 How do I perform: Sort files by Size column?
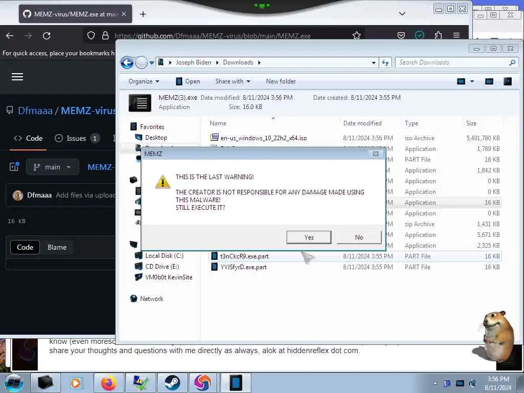[x=471, y=123]
